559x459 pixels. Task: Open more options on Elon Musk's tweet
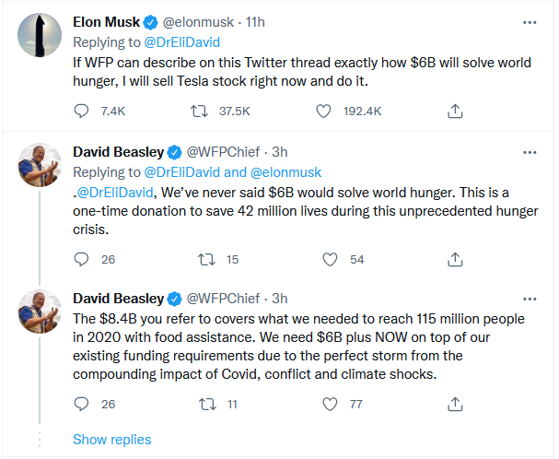pyautogui.click(x=530, y=21)
